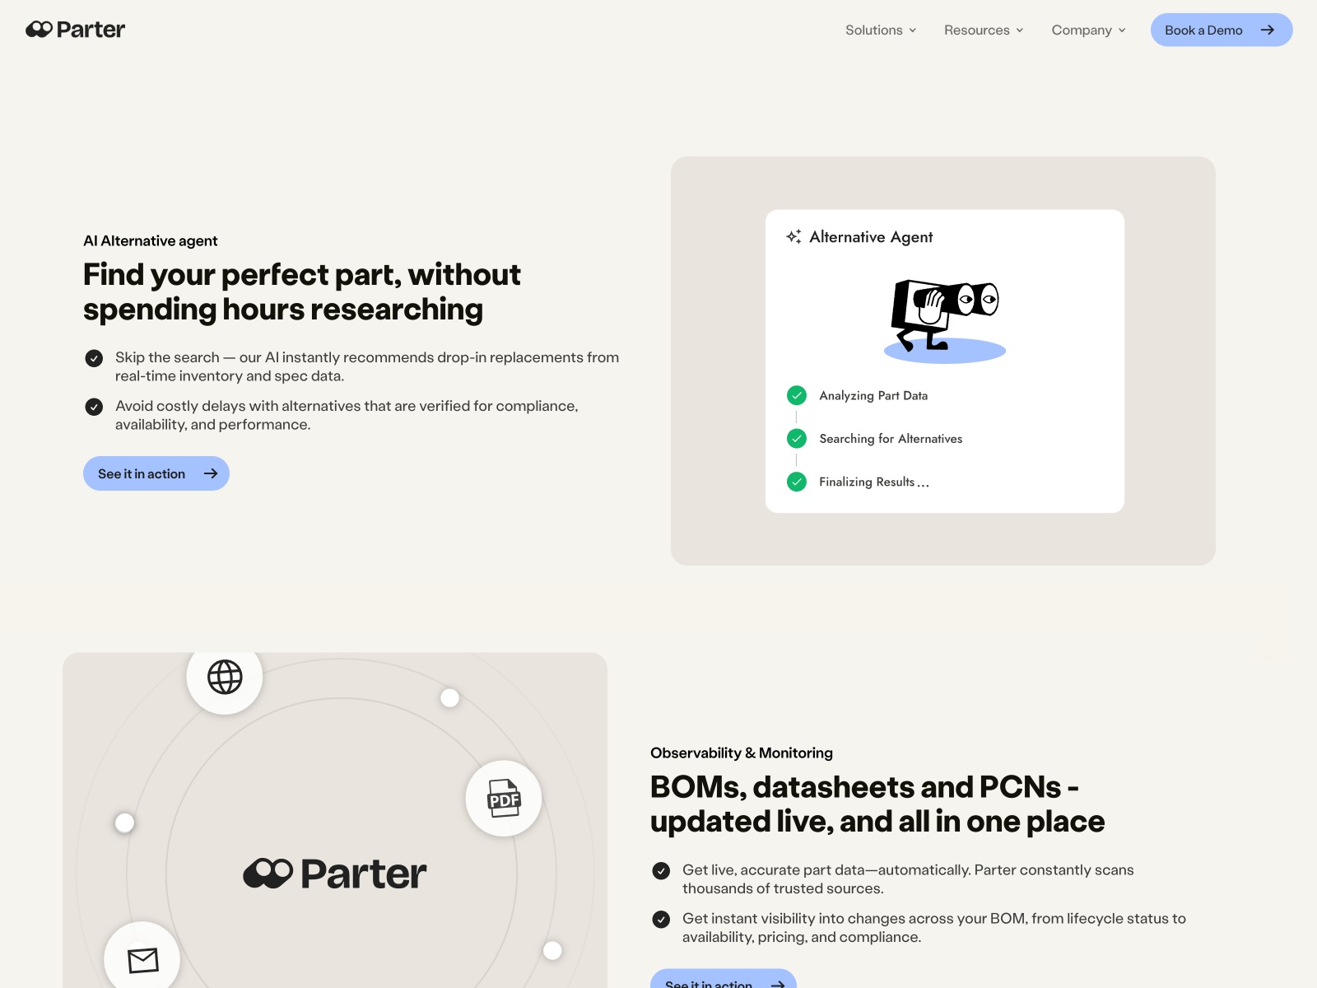1317x988 pixels.
Task: Open the Solutions menu
Action: (881, 30)
